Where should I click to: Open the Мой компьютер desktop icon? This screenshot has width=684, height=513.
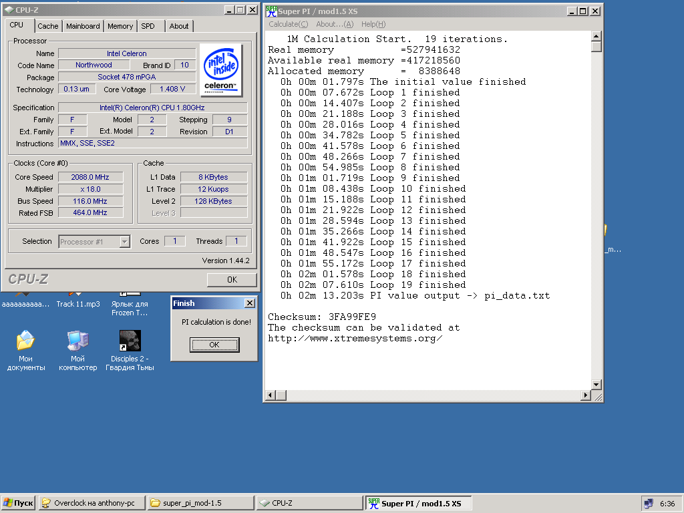(x=78, y=351)
